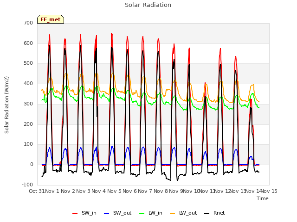This screenshot has width=297, height=222.
Task: Click the 200 y-axis tick label
Action: pyautogui.click(x=28, y=124)
